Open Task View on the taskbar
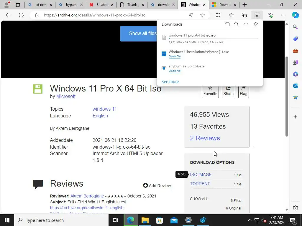The image size is (302, 226). (115, 220)
